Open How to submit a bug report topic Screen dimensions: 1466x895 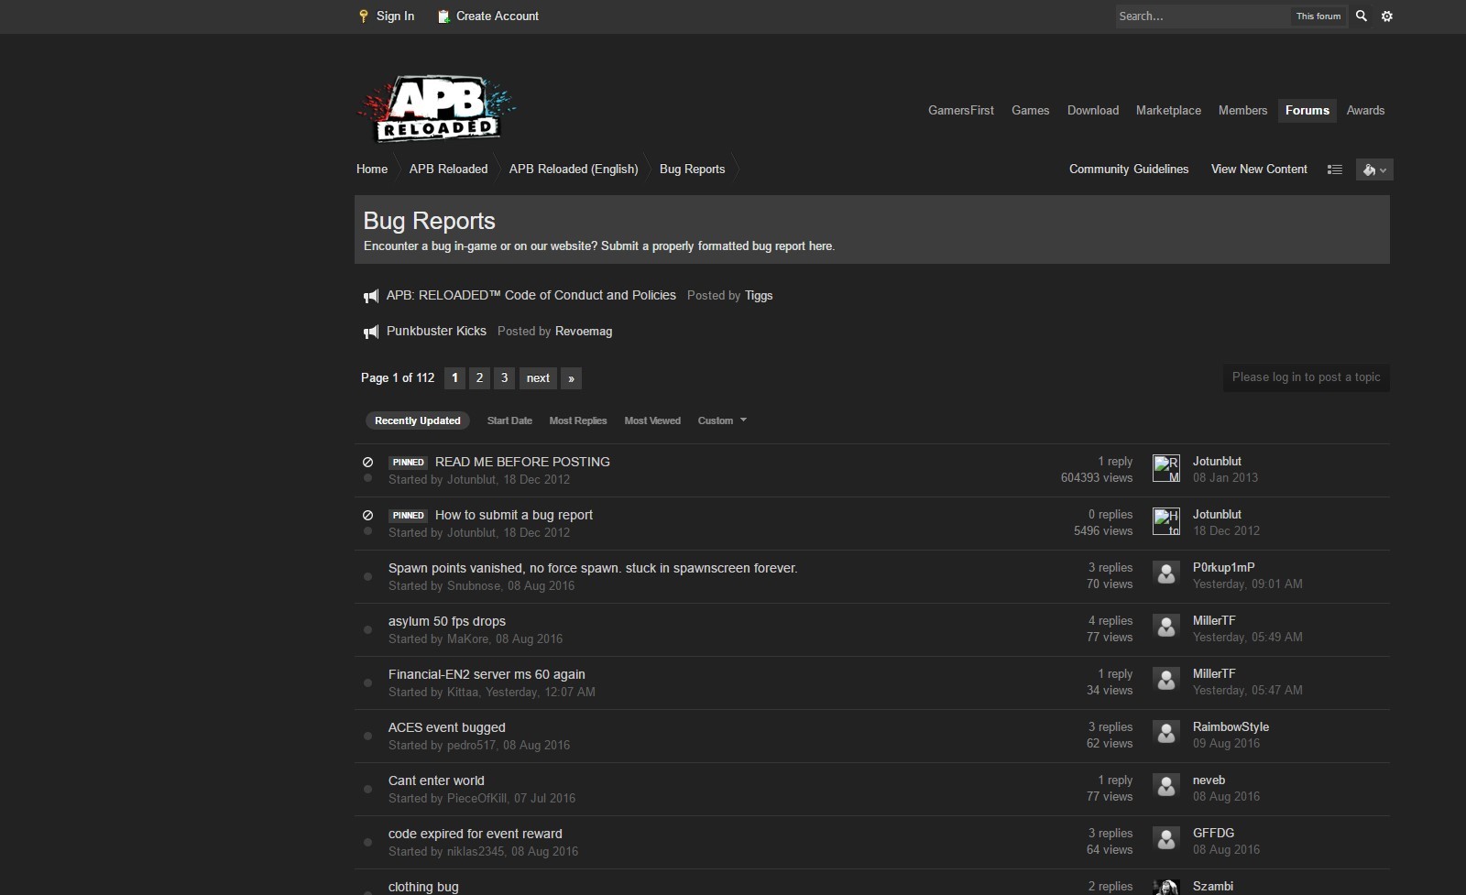(514, 515)
